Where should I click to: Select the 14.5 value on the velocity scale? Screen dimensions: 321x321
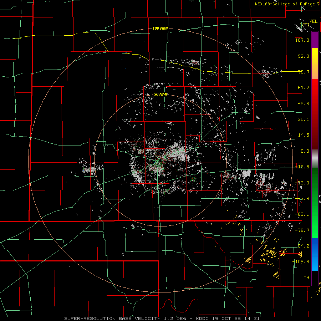click(x=304, y=135)
